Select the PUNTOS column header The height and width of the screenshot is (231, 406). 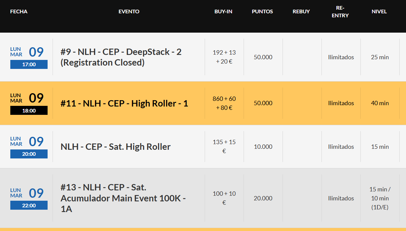tap(262, 12)
